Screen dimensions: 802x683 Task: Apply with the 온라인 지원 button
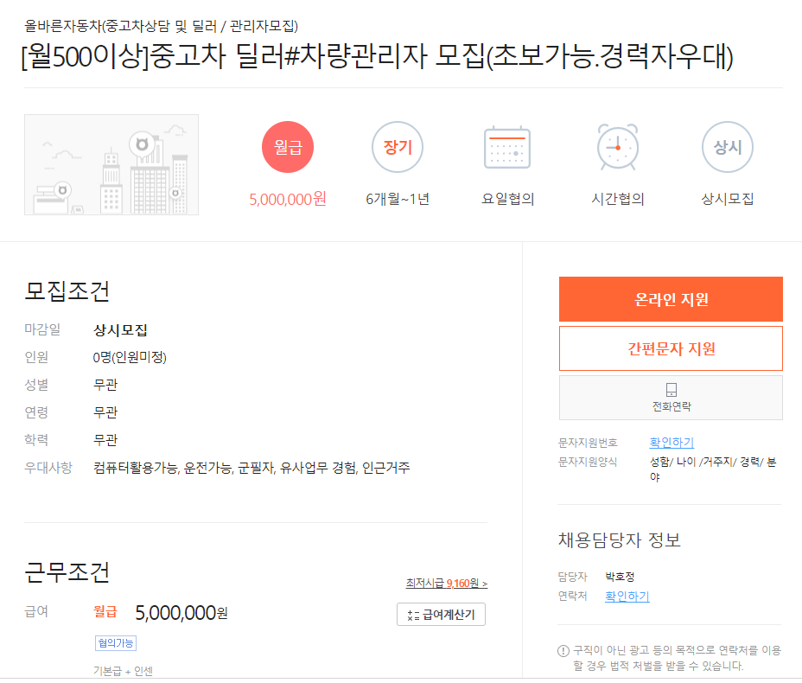[671, 299]
